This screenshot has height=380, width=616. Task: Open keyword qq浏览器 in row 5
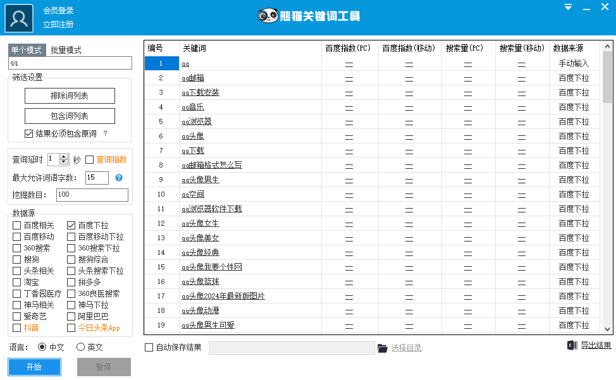coord(197,121)
